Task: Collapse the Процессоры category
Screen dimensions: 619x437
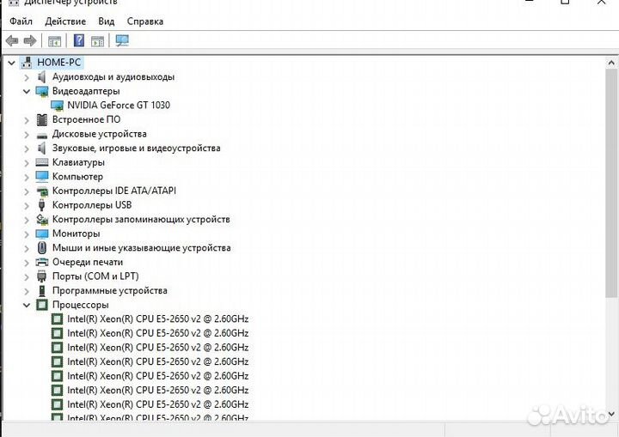Action: (27, 305)
